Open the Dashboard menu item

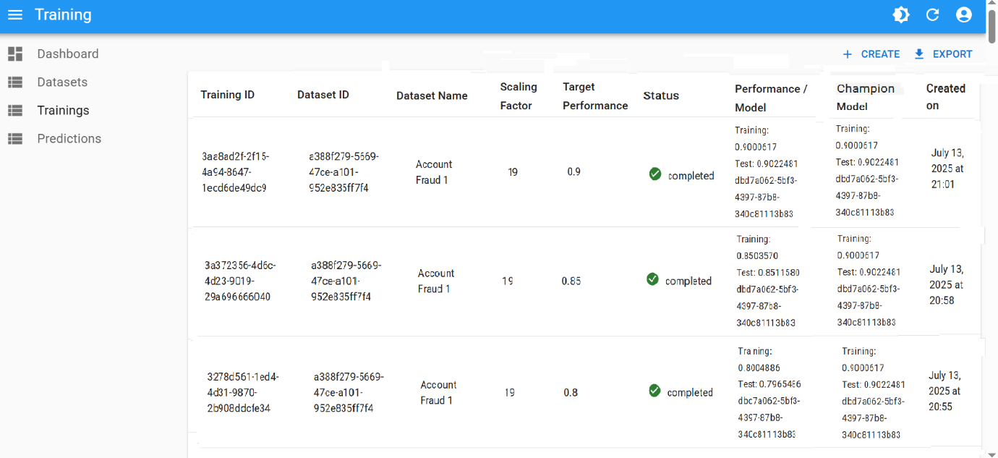67,54
